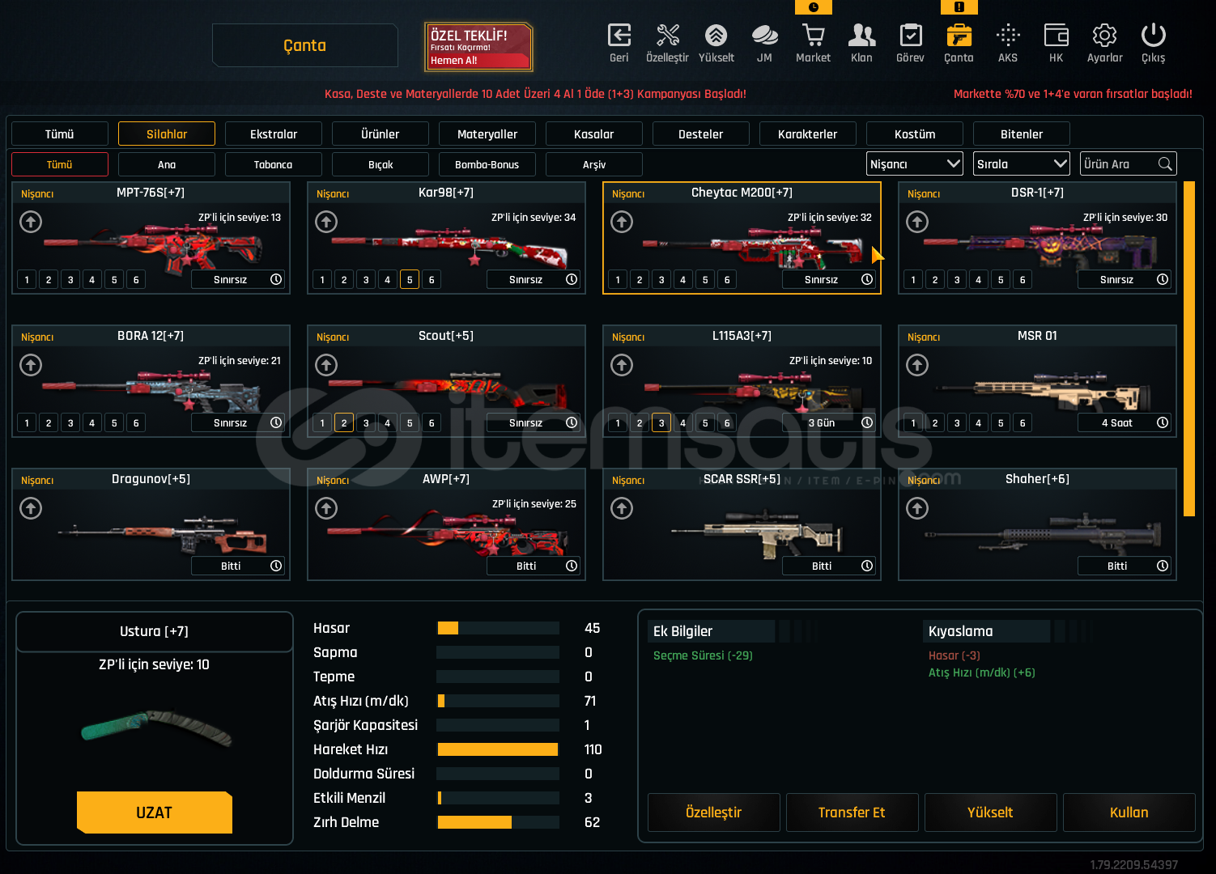
Task: Open the Çanta inventory icon in top bar
Action: 959,36
